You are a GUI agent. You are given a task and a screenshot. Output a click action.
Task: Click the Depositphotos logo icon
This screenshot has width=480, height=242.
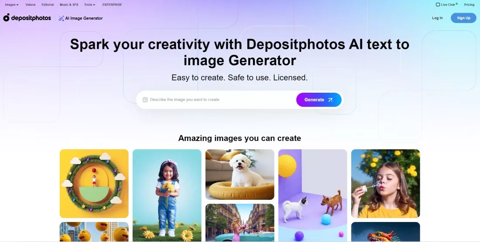tap(7, 18)
